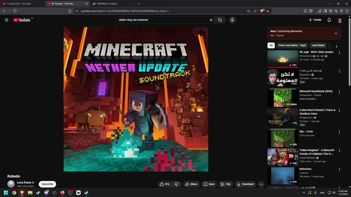Launch Chrome from the taskbar
The height and width of the screenshot is (197, 351).
click(14, 193)
